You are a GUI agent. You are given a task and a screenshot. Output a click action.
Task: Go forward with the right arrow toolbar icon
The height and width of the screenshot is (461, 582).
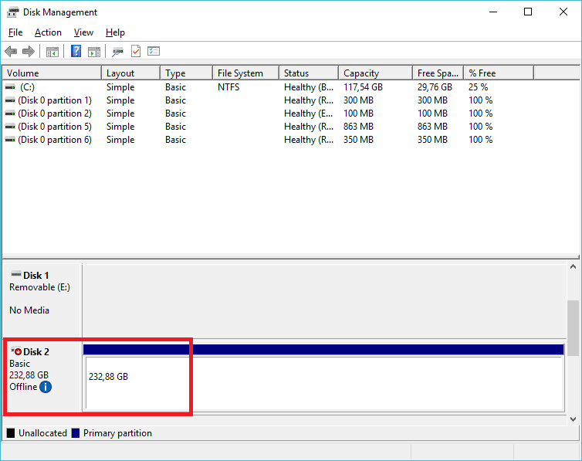tap(29, 51)
